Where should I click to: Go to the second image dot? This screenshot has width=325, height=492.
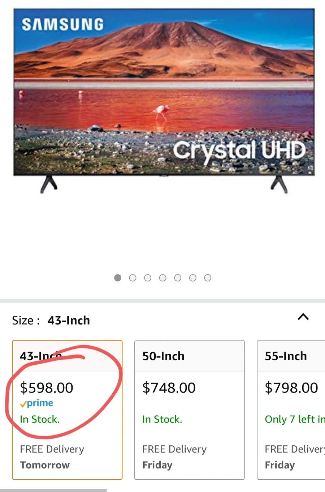[x=133, y=278]
